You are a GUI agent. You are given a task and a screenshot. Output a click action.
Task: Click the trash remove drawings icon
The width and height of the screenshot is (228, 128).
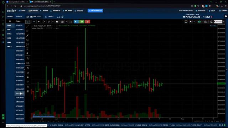28,91
